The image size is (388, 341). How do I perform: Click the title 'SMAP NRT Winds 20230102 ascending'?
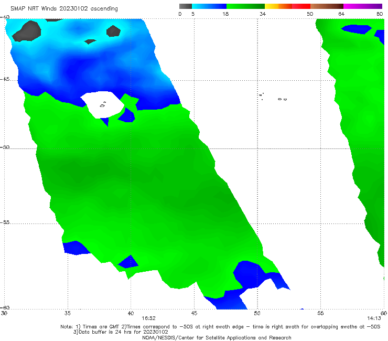tap(64, 8)
